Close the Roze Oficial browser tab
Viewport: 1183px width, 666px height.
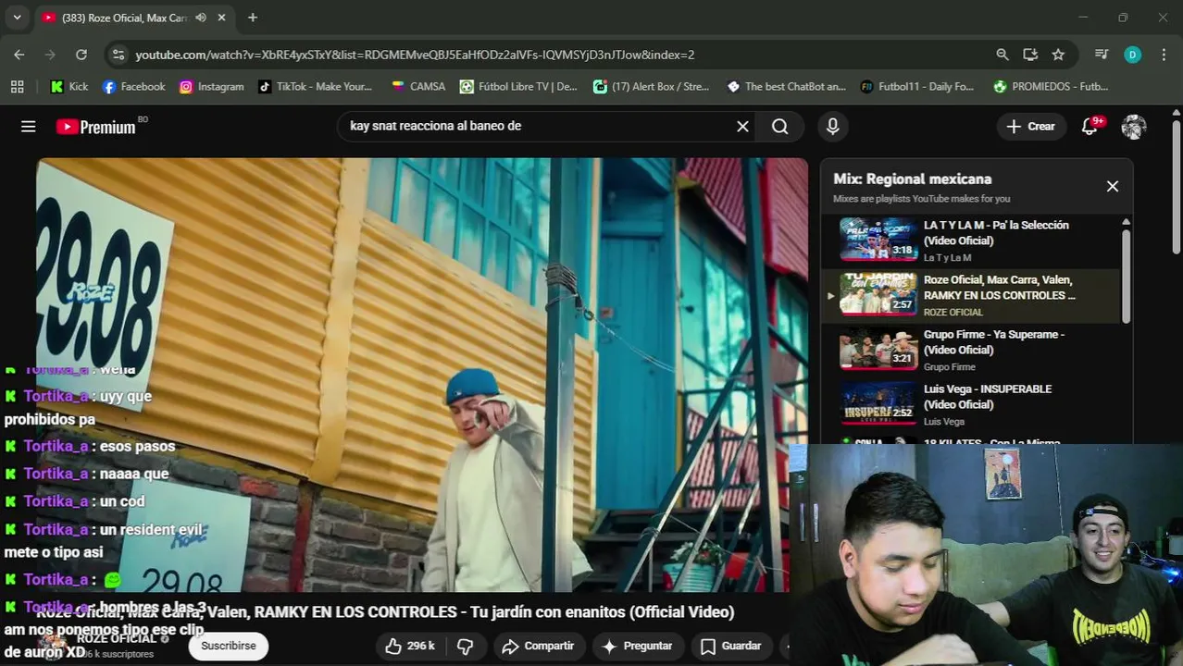tap(221, 18)
